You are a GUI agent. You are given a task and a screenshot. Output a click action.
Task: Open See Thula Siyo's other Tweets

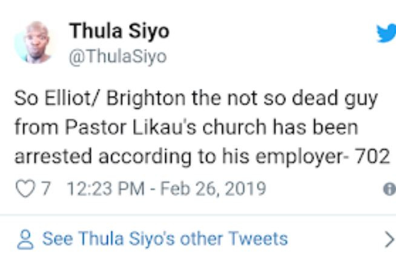(165, 238)
